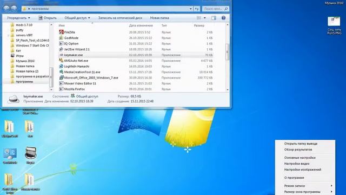Viewport: 346px width, 195px height.
Task: Select the Movavi Video Editor 11 icon
Action: click(61, 83)
